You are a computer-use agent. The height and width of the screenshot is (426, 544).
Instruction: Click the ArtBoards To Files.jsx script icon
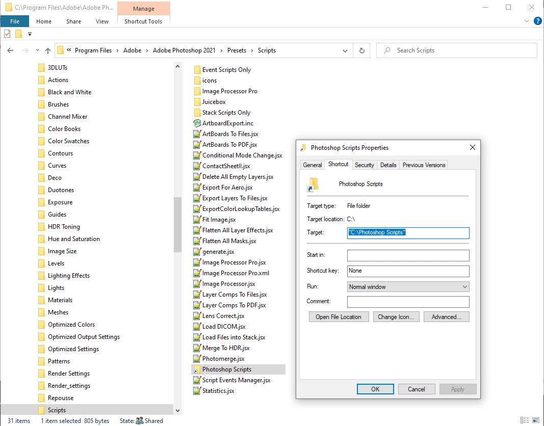tap(197, 134)
